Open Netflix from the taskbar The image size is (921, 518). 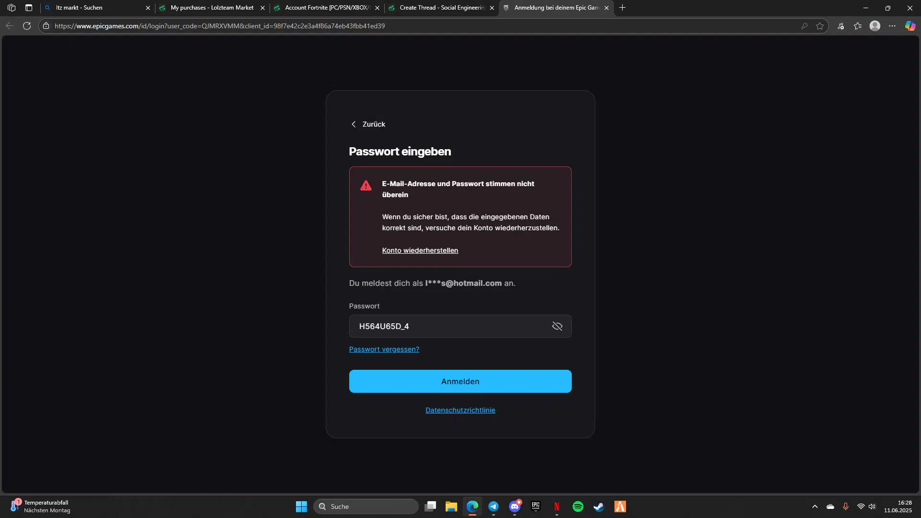pos(557,506)
